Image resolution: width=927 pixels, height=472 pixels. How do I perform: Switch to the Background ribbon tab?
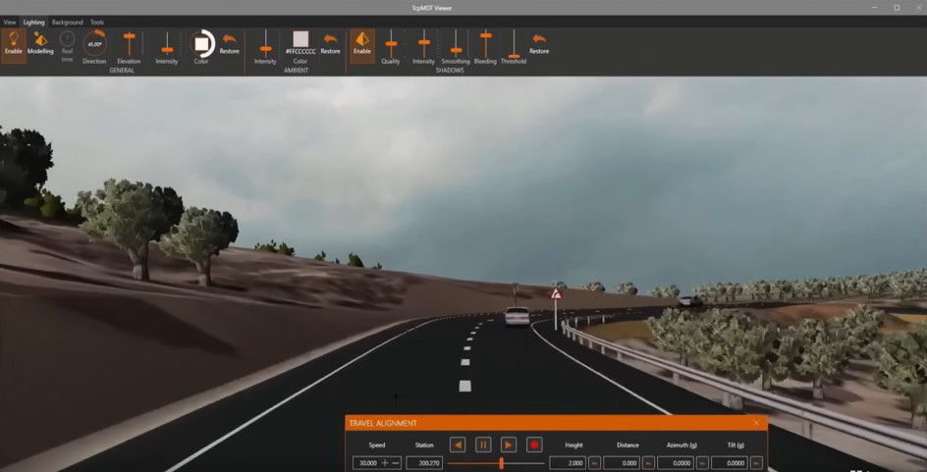click(68, 23)
